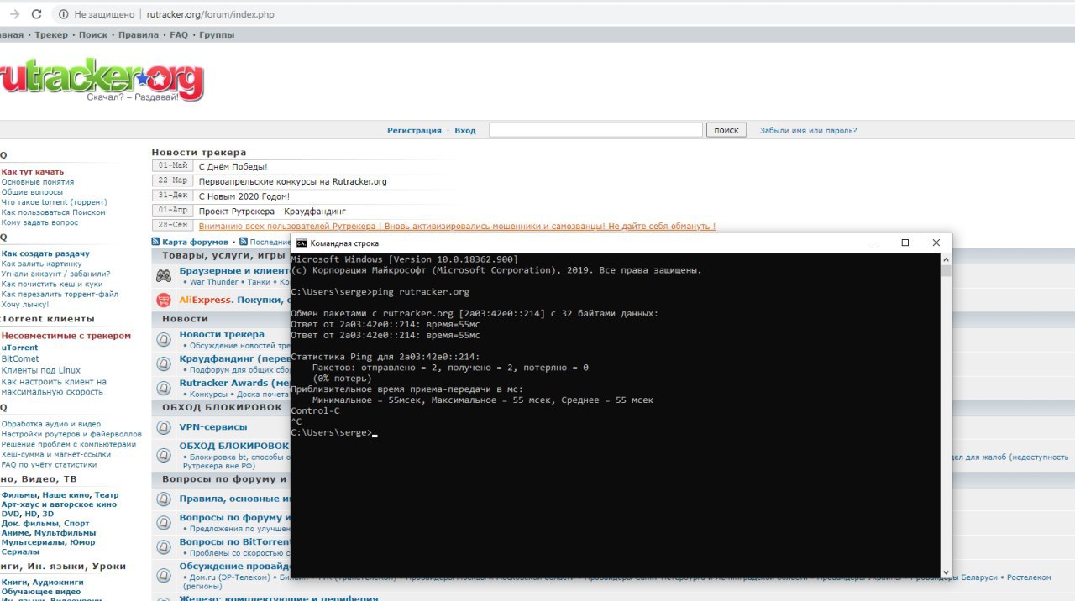Click forum icon beside ОБХОД БЛОКИРОВОК subforum
Screen dimensions: 1075x601
(164, 454)
